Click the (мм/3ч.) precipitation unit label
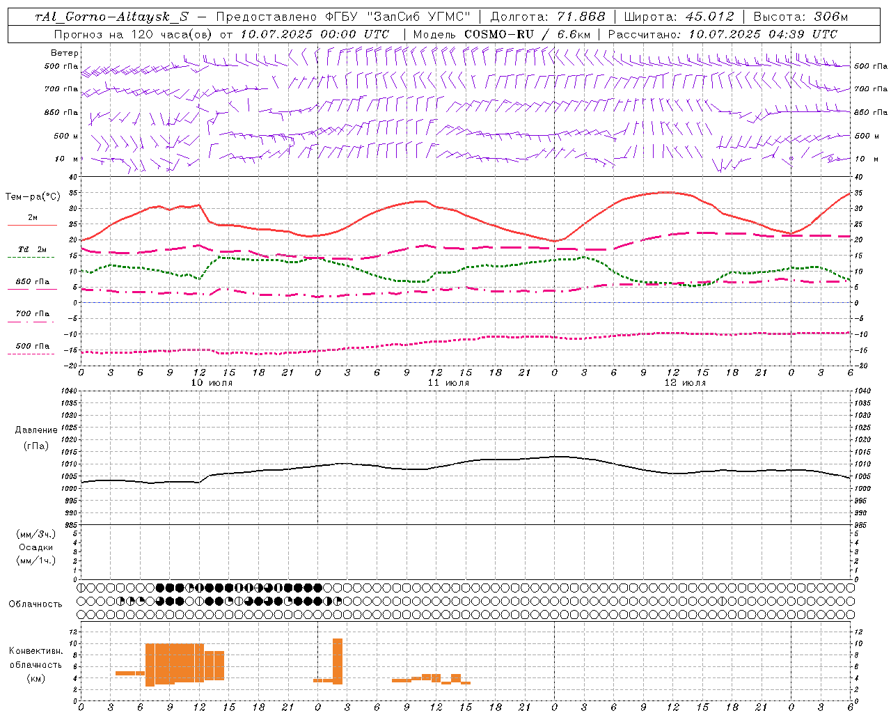The height and width of the screenshot is (713, 891). point(36,535)
